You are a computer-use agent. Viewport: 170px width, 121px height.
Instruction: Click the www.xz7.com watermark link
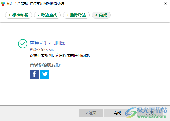pyautogui.click(x=152, y=116)
